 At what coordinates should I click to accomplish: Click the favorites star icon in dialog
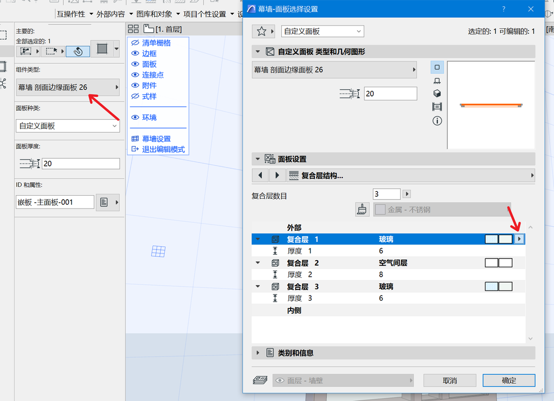pyautogui.click(x=261, y=32)
